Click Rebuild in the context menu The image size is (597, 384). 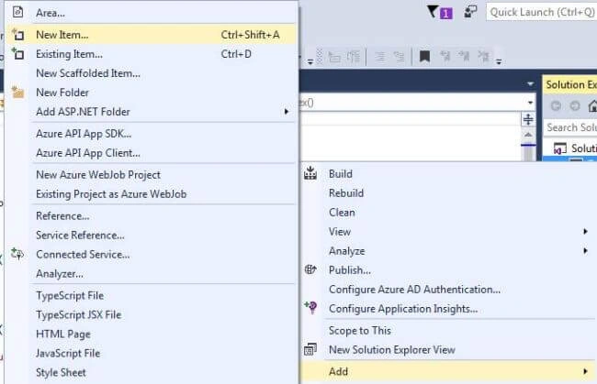pyautogui.click(x=448, y=193)
